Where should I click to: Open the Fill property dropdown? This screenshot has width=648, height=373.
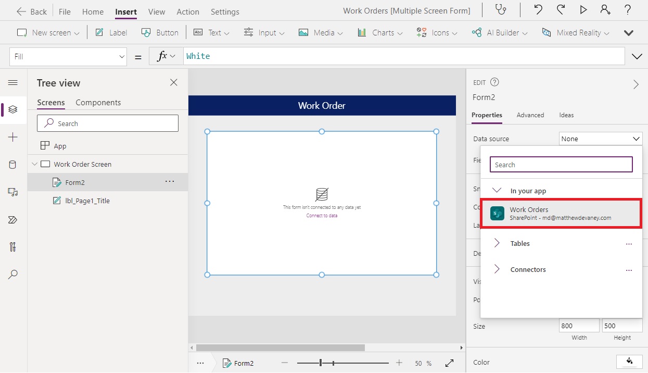(x=68, y=56)
